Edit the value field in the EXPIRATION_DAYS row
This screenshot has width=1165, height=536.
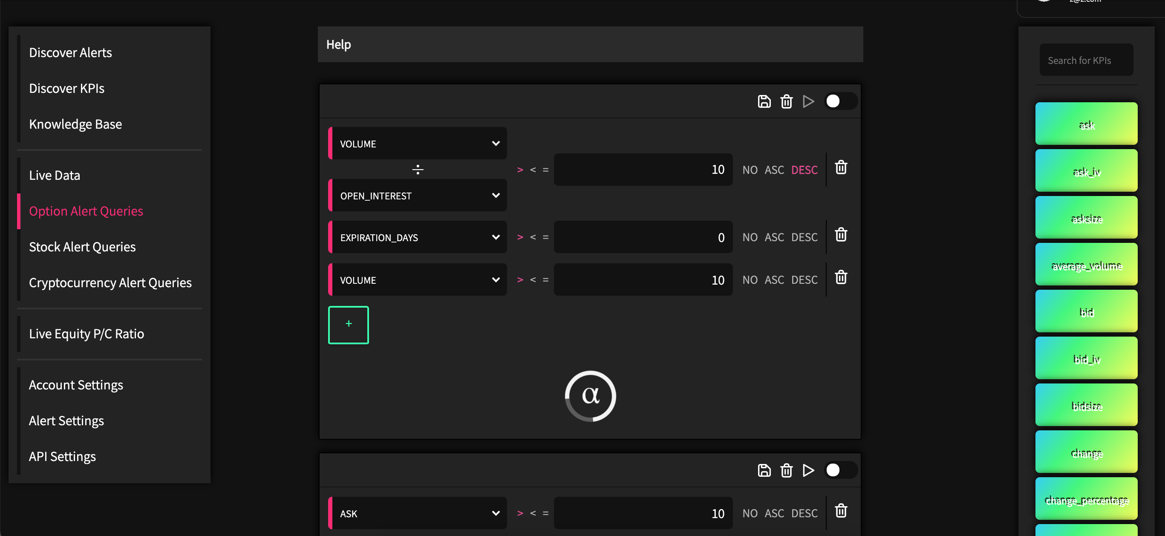pyautogui.click(x=643, y=237)
